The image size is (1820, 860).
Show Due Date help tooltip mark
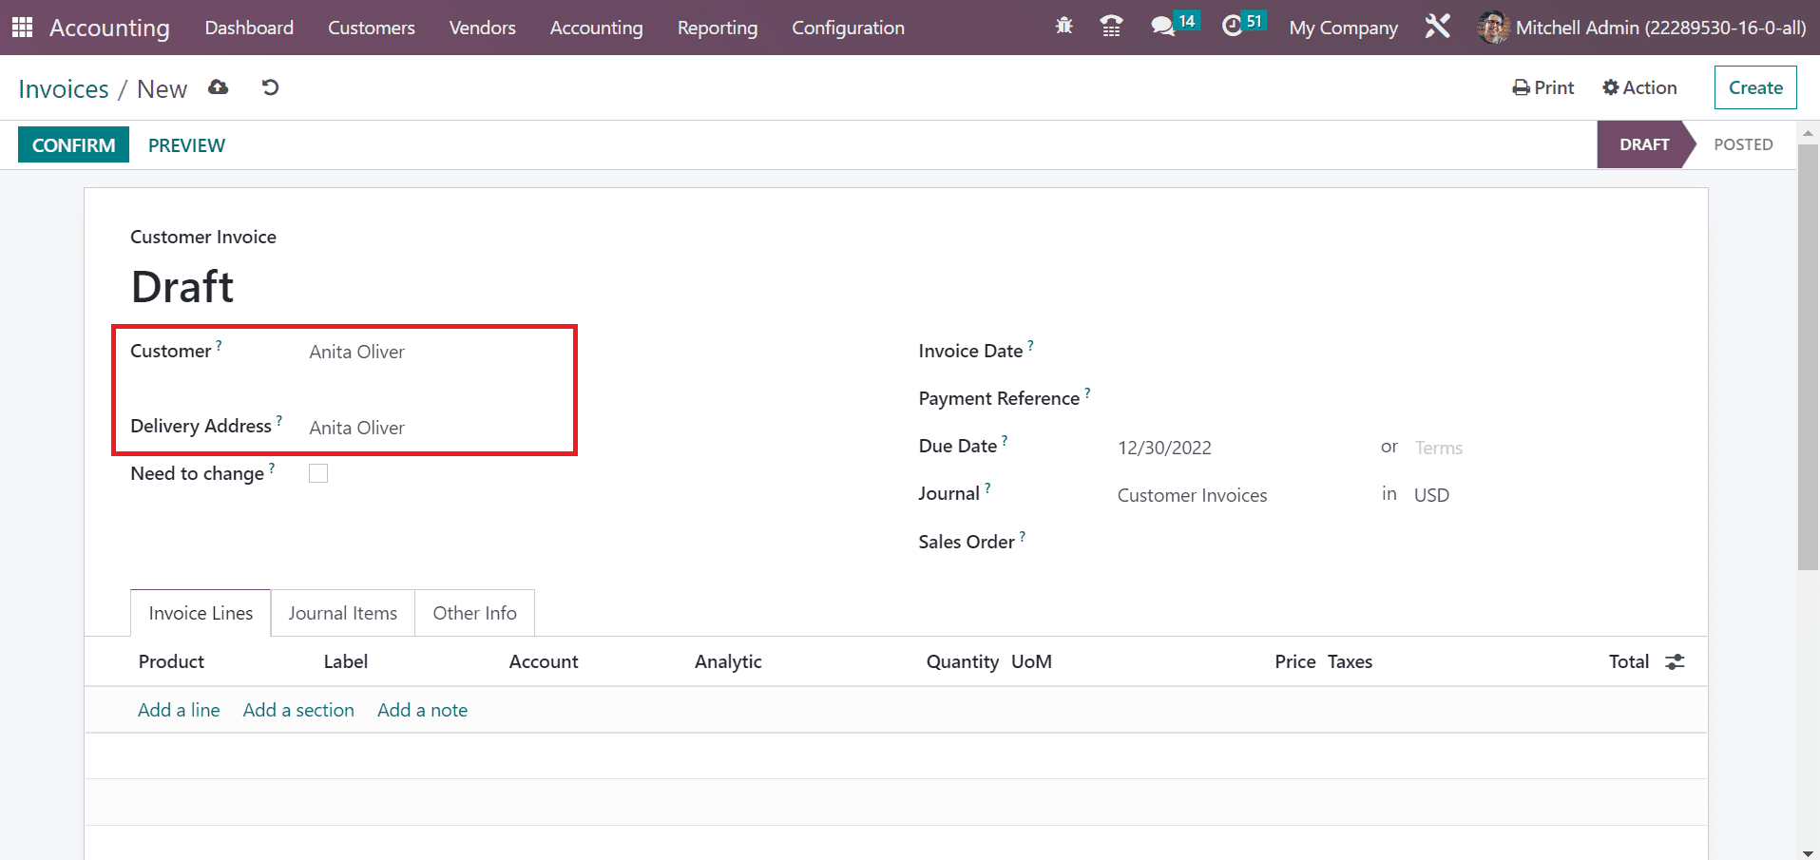click(x=1005, y=440)
